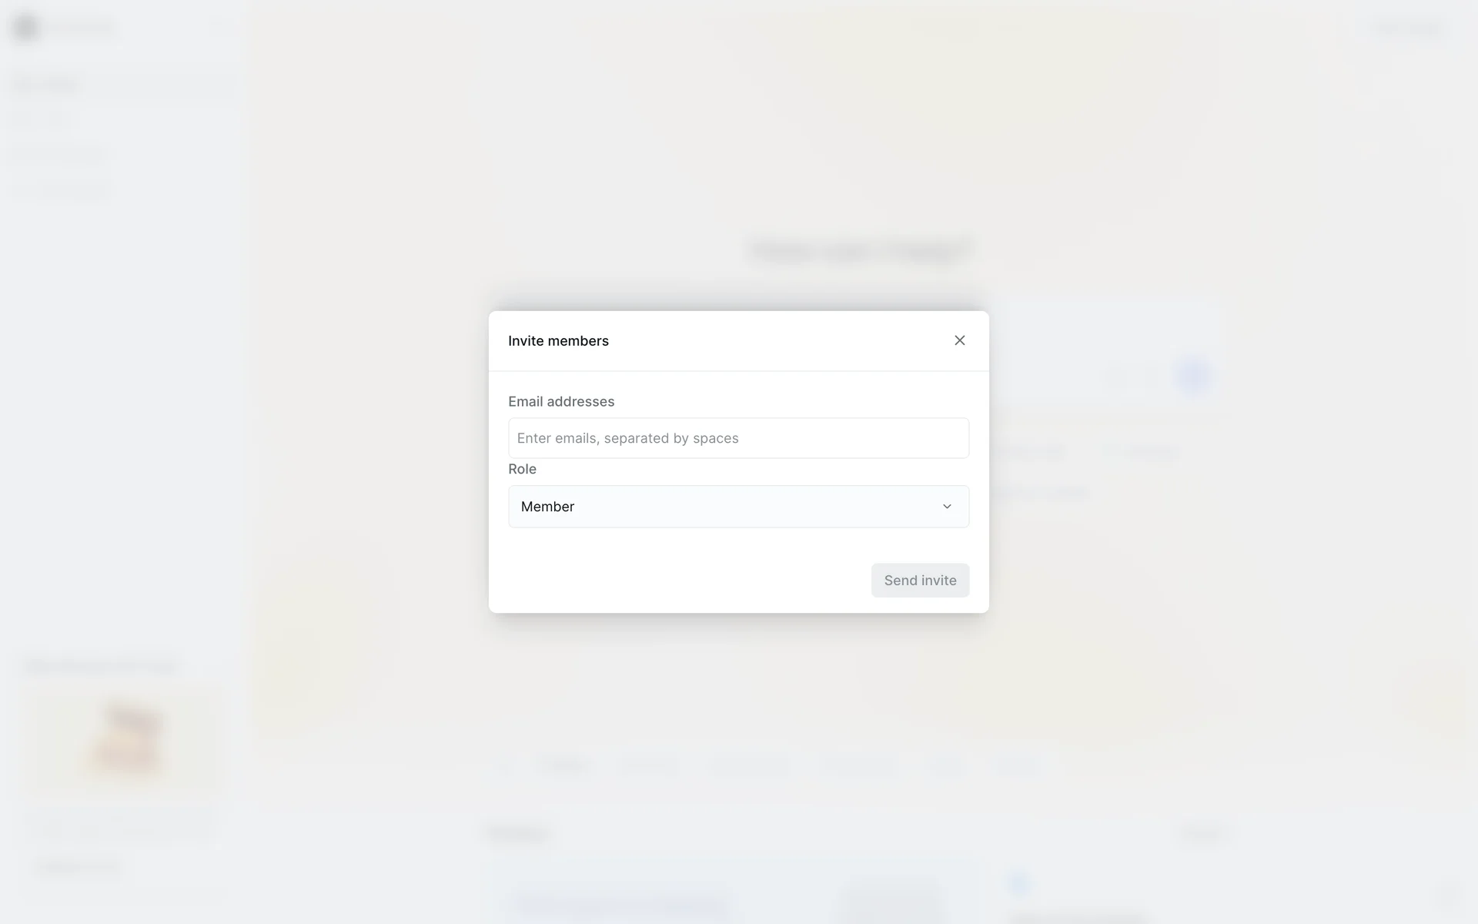Click the small blue icon in bottom-right card

[x=1018, y=883]
